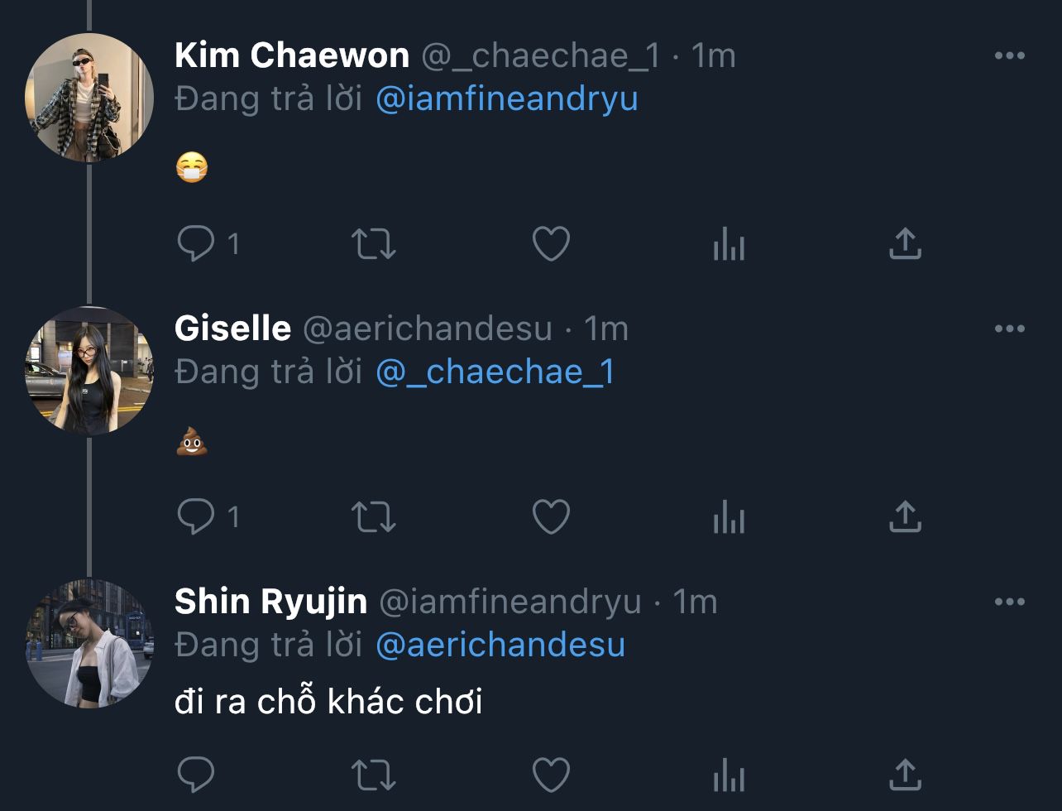Viewport: 1062px width, 811px height.
Task: Share Kim Chaewon's tweet
Action: [905, 244]
